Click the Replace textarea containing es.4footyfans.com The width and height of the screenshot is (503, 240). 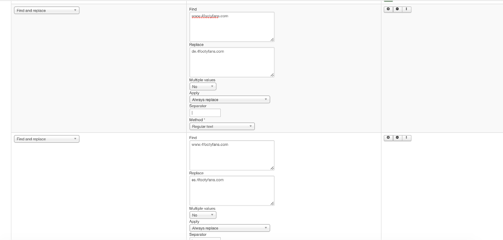pos(231,191)
